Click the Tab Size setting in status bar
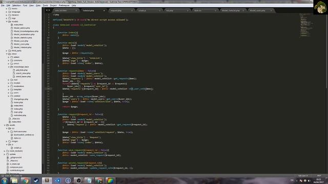Viewport: 328px width, 184px height. pos(303,176)
